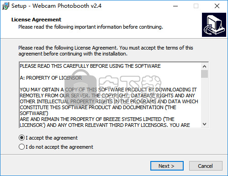Image resolution: width=228 pixels, height=176 pixels.
Task: Click the 'PLEASE READ THIS CAREFULLY' first line
Action: [x=90, y=66]
